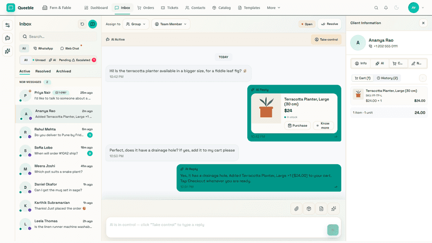Expand the account menu chevron
This screenshot has width=432, height=243.
pyautogui.click(x=423, y=8)
